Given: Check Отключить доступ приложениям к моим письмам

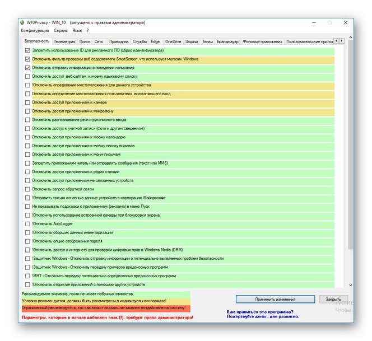Looking at the screenshot, I should (x=27, y=155).
